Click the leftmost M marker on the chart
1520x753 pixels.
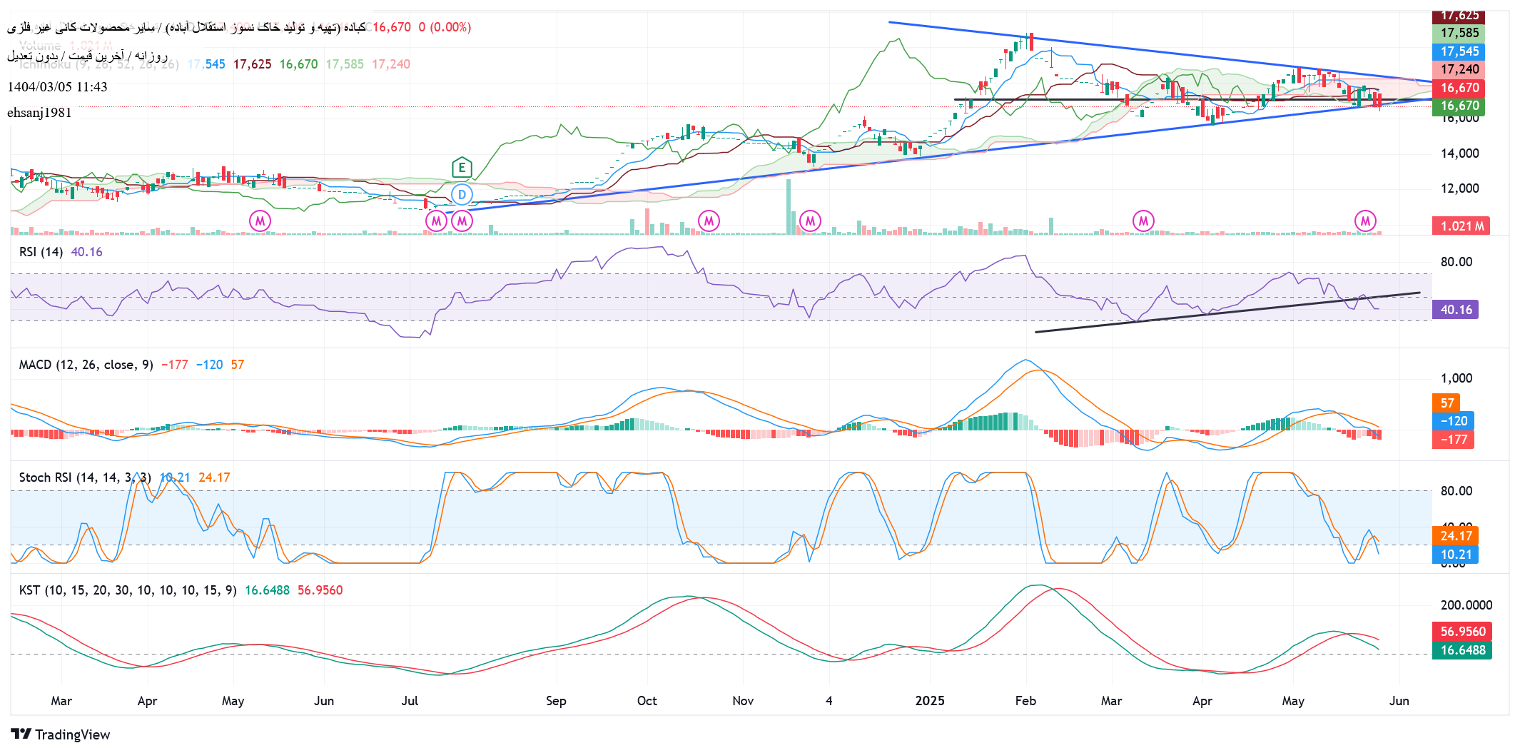coord(260,221)
